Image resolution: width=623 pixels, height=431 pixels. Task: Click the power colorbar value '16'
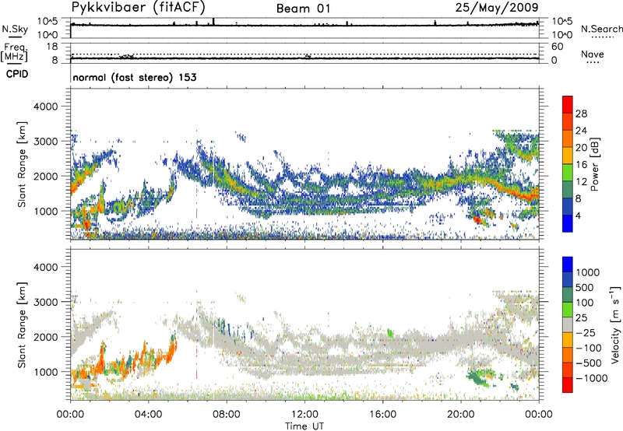(581, 165)
